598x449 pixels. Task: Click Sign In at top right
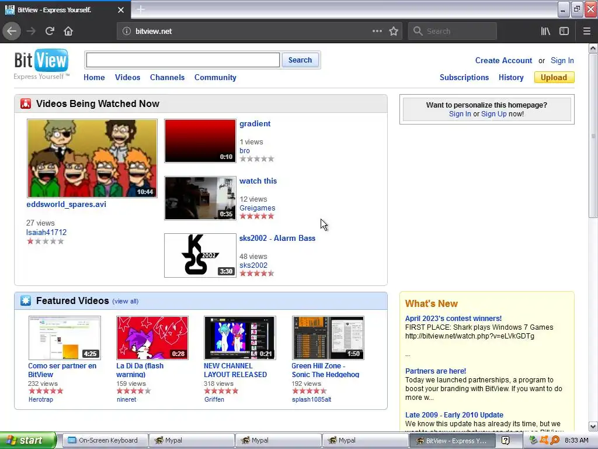pyautogui.click(x=562, y=60)
